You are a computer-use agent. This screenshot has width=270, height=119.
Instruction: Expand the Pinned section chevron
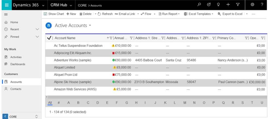[37, 37]
